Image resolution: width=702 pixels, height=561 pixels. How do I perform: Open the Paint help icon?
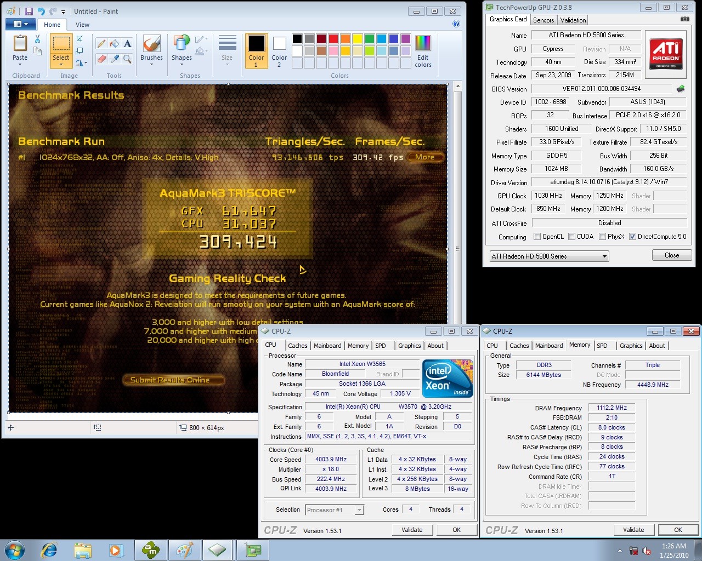456,24
